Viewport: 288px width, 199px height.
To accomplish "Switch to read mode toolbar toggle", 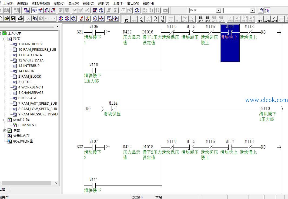I will pyautogui.click(x=34, y=10).
